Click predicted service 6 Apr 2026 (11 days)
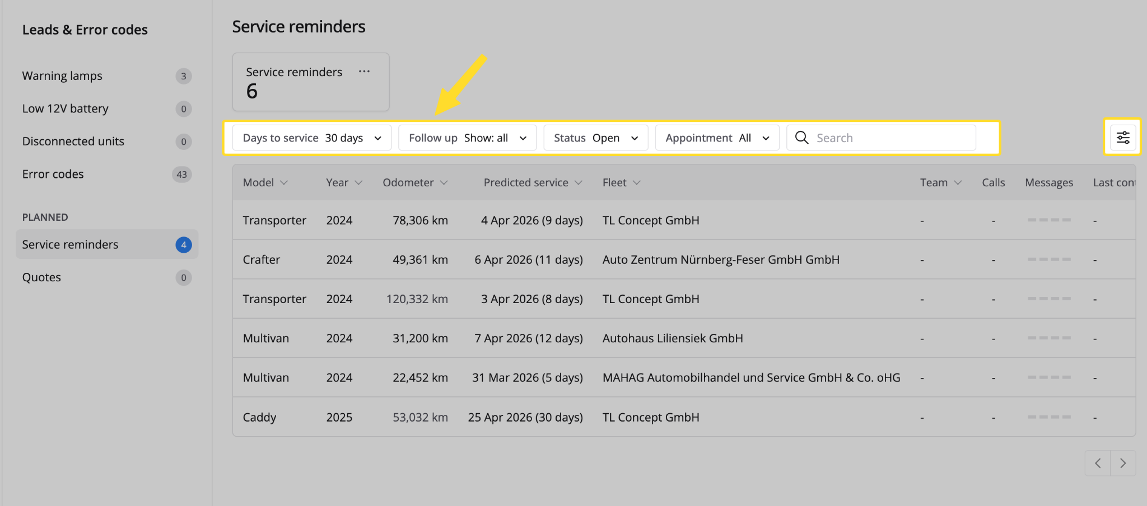This screenshot has width=1147, height=506. 529,259
